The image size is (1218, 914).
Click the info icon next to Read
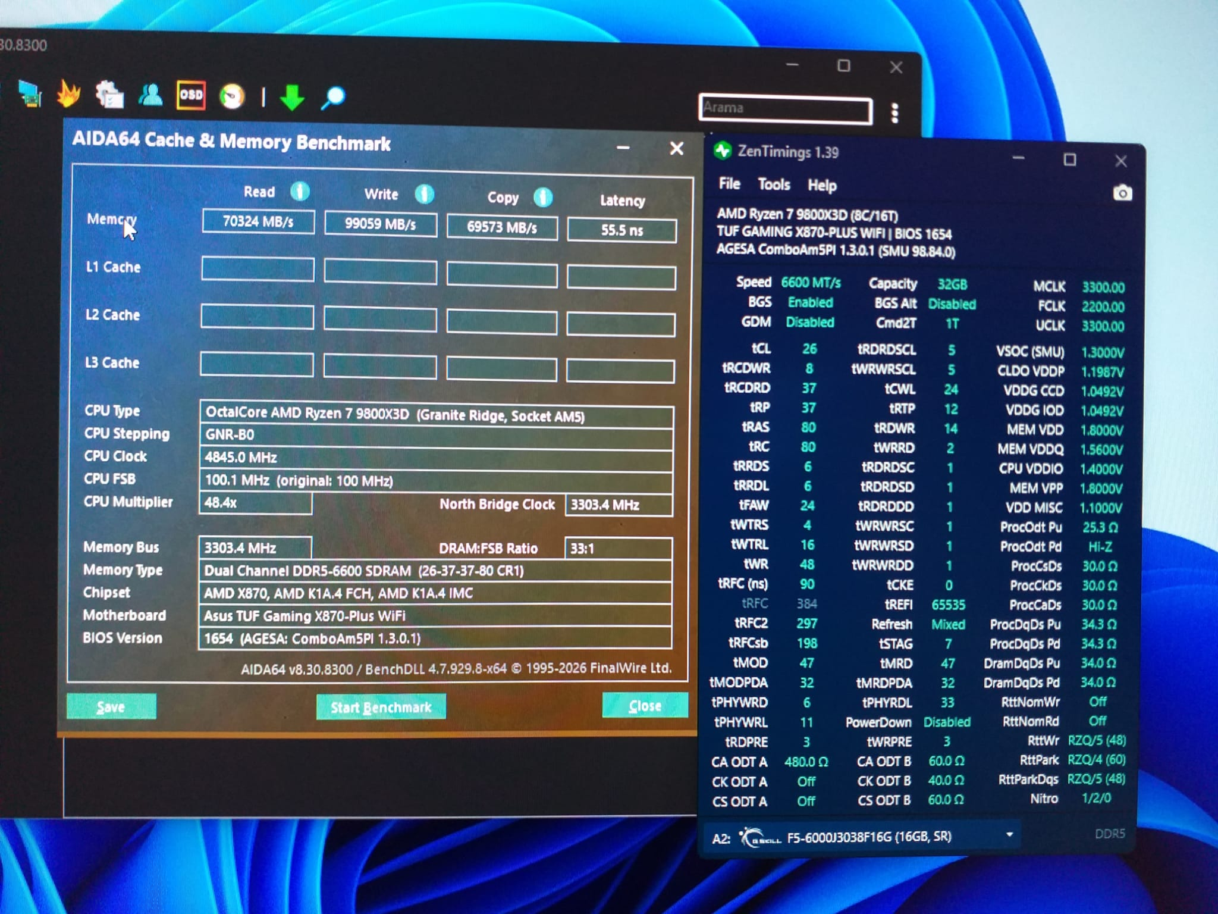[x=300, y=191]
